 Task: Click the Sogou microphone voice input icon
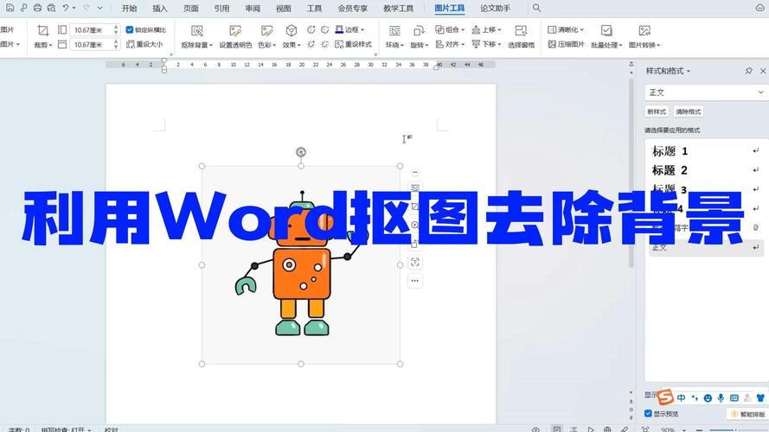click(x=721, y=398)
